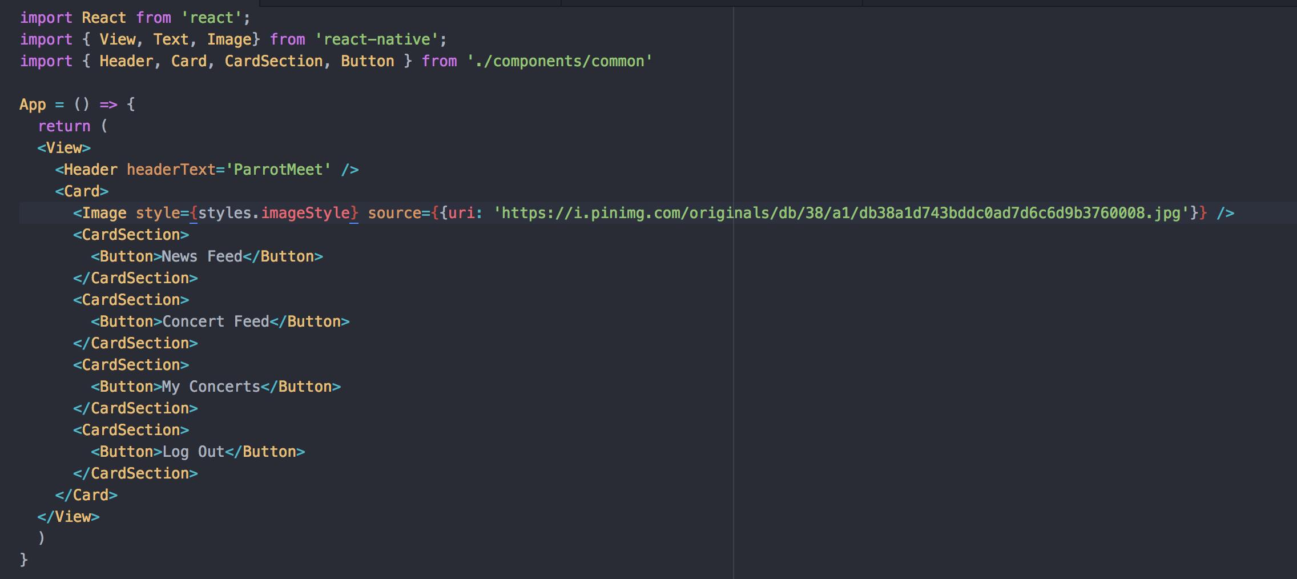Click the My Concerts button text
Screen dimensions: 1297x579
coord(210,386)
